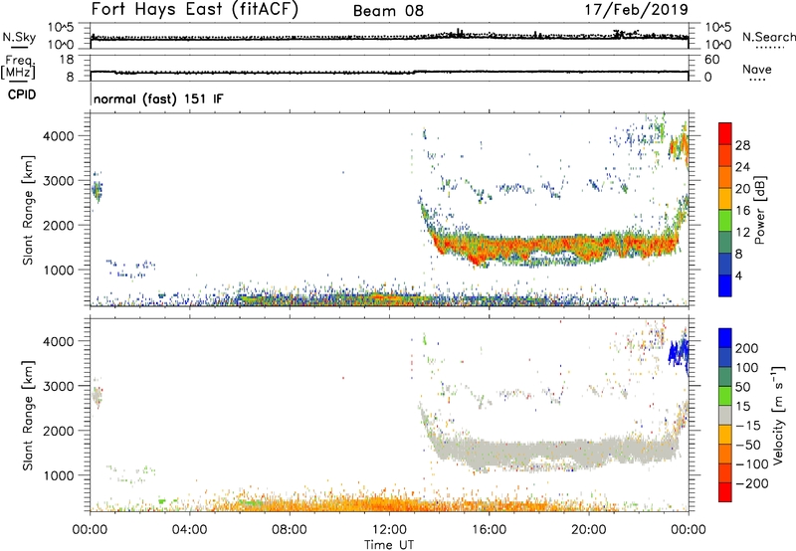Screen dimensions: 796x551
Task: Click the '04:00' time axis label
Action: [x=190, y=530]
